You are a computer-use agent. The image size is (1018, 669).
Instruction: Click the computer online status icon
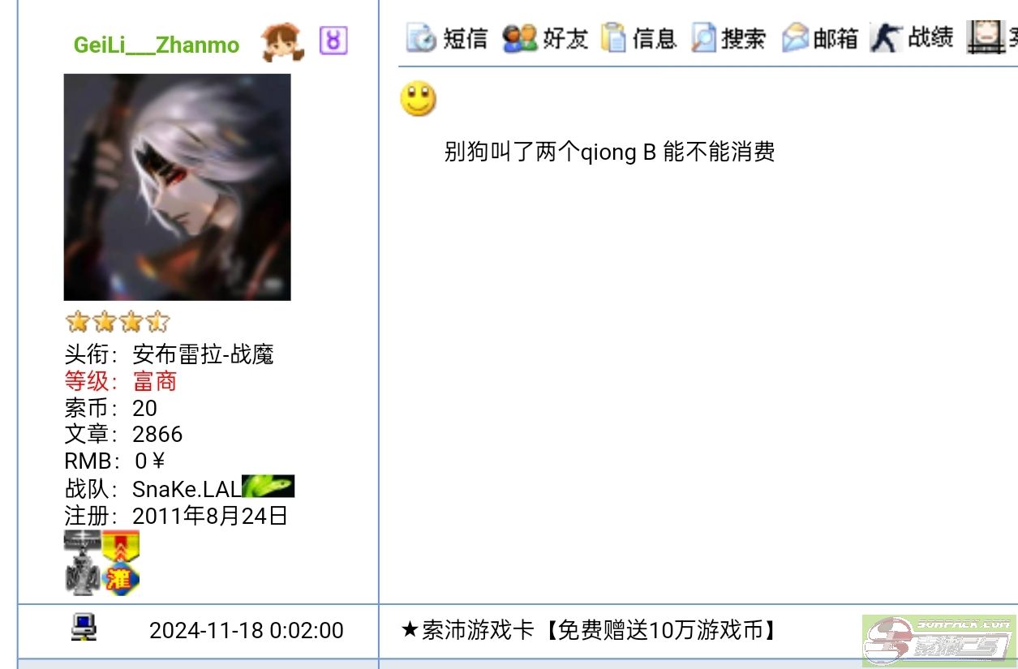(x=84, y=627)
